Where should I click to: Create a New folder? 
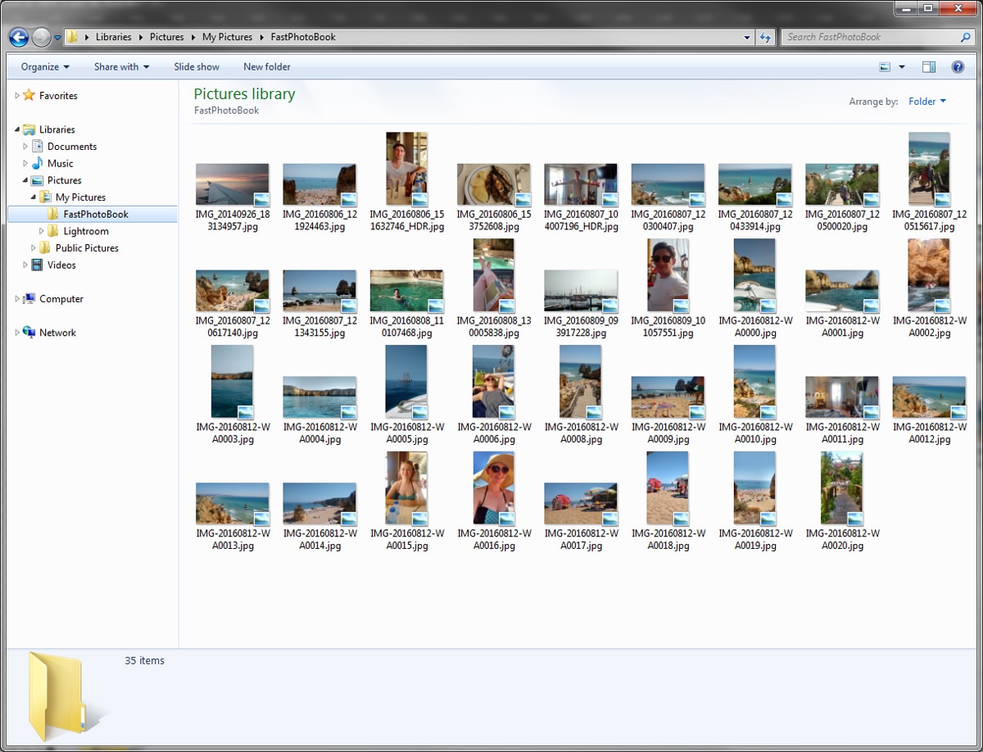pyautogui.click(x=267, y=67)
